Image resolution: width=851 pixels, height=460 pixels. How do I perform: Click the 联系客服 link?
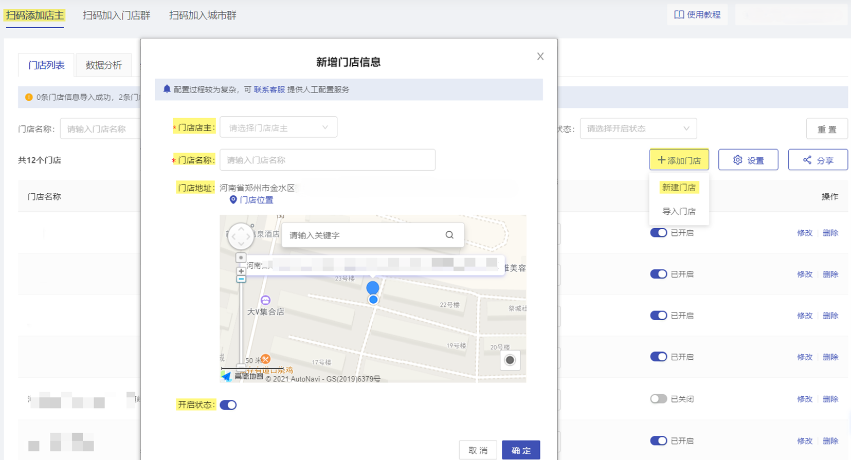coord(269,89)
